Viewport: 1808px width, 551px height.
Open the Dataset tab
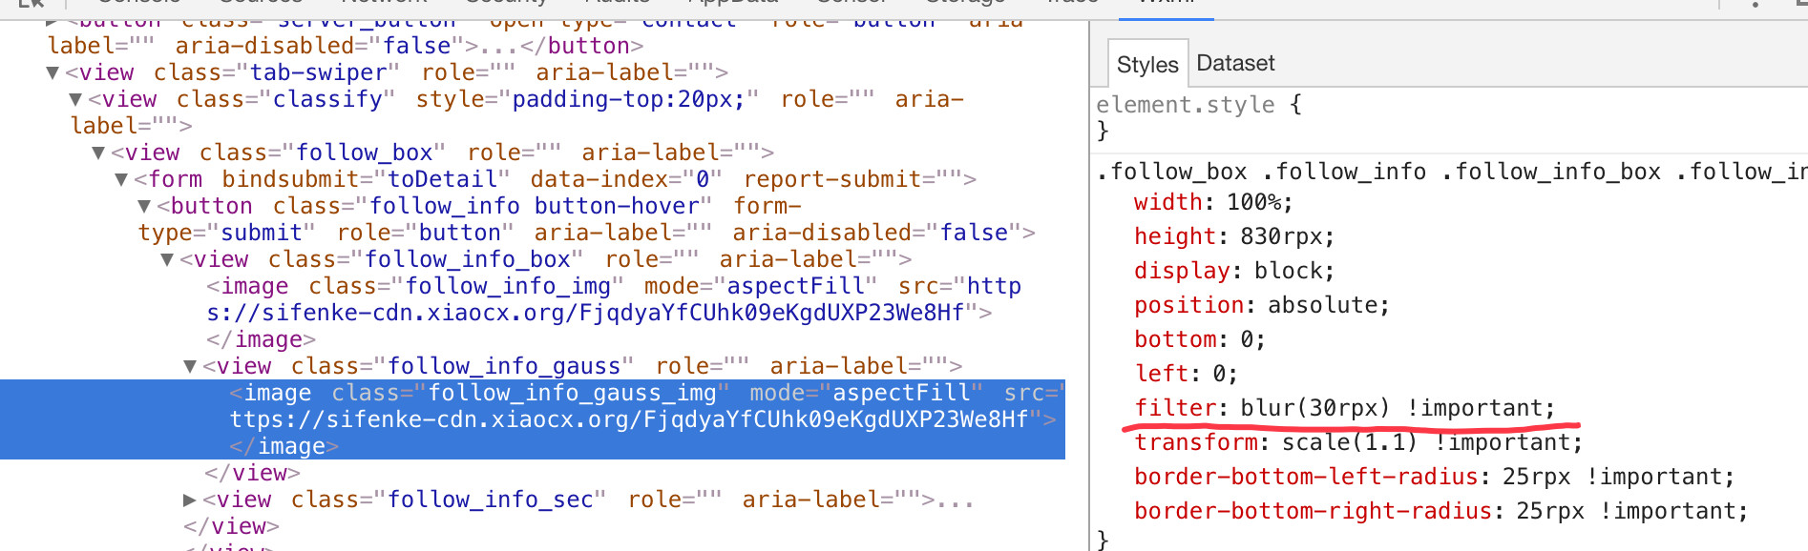click(x=1235, y=64)
